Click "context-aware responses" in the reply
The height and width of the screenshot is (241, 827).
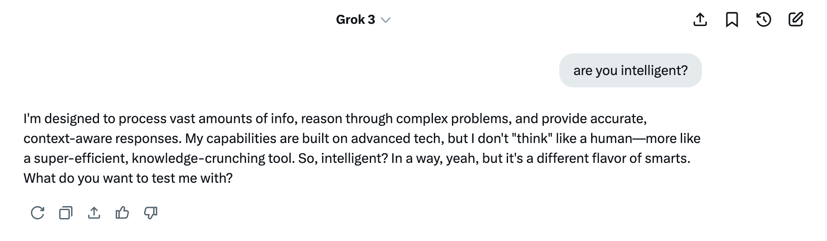(x=102, y=139)
